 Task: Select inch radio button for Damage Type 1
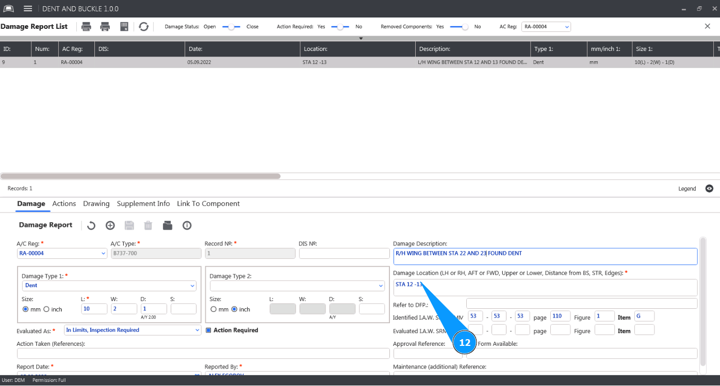[46, 309]
